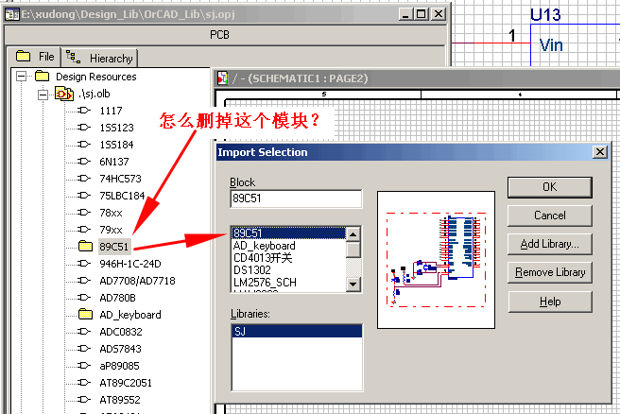
Task: Click the part icon next to ADC0832
Action: click(84, 332)
